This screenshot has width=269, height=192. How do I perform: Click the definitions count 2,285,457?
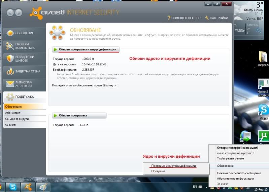(88, 70)
